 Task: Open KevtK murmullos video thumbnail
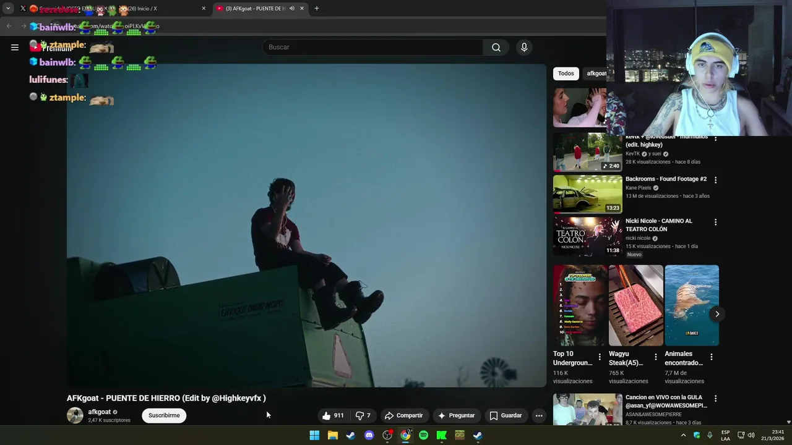[587, 152]
